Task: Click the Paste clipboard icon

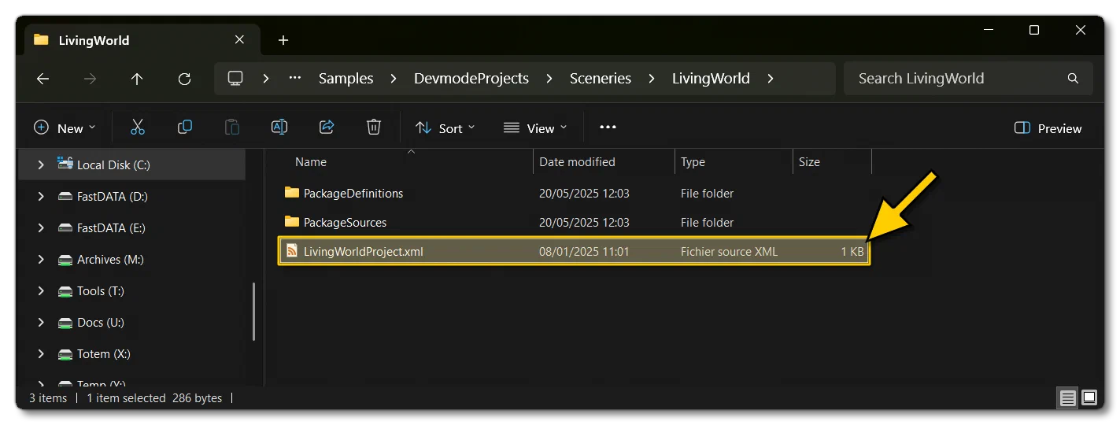Action: (232, 128)
